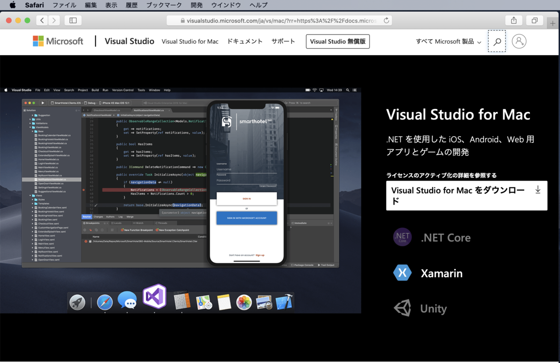Select the Xamarin hexagon icon

pos(402,273)
